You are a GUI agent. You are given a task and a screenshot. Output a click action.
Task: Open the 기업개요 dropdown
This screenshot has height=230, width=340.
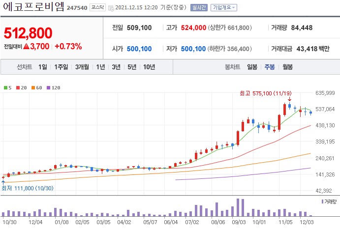pos(224,7)
